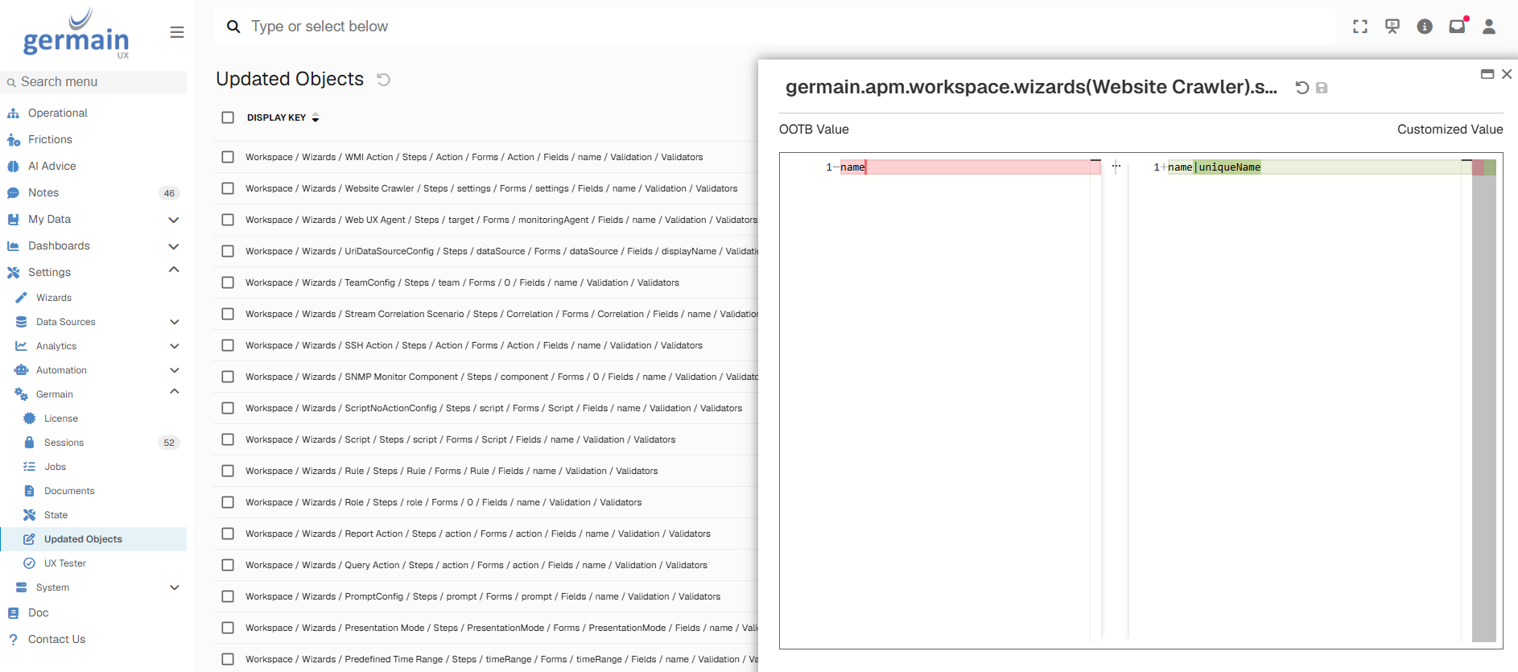Expand the System submenu chevron
This screenshot has width=1518, height=672.
[x=175, y=587]
